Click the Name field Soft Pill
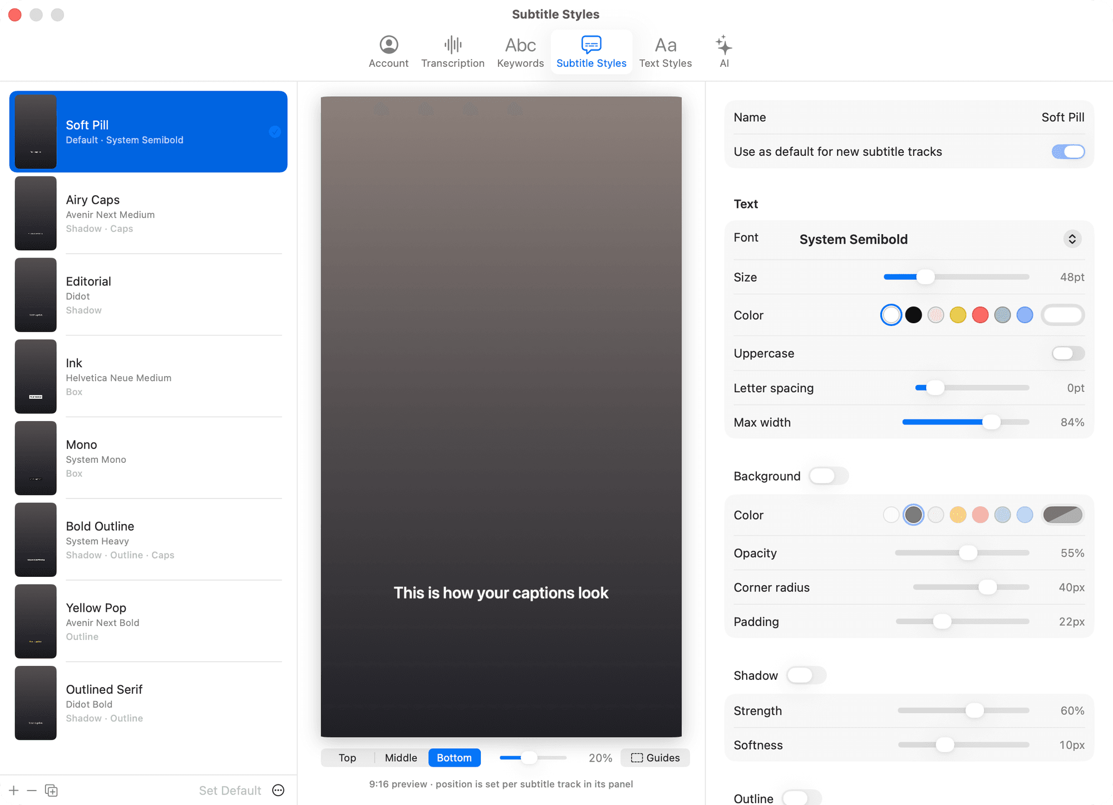1113x805 pixels. (1062, 117)
